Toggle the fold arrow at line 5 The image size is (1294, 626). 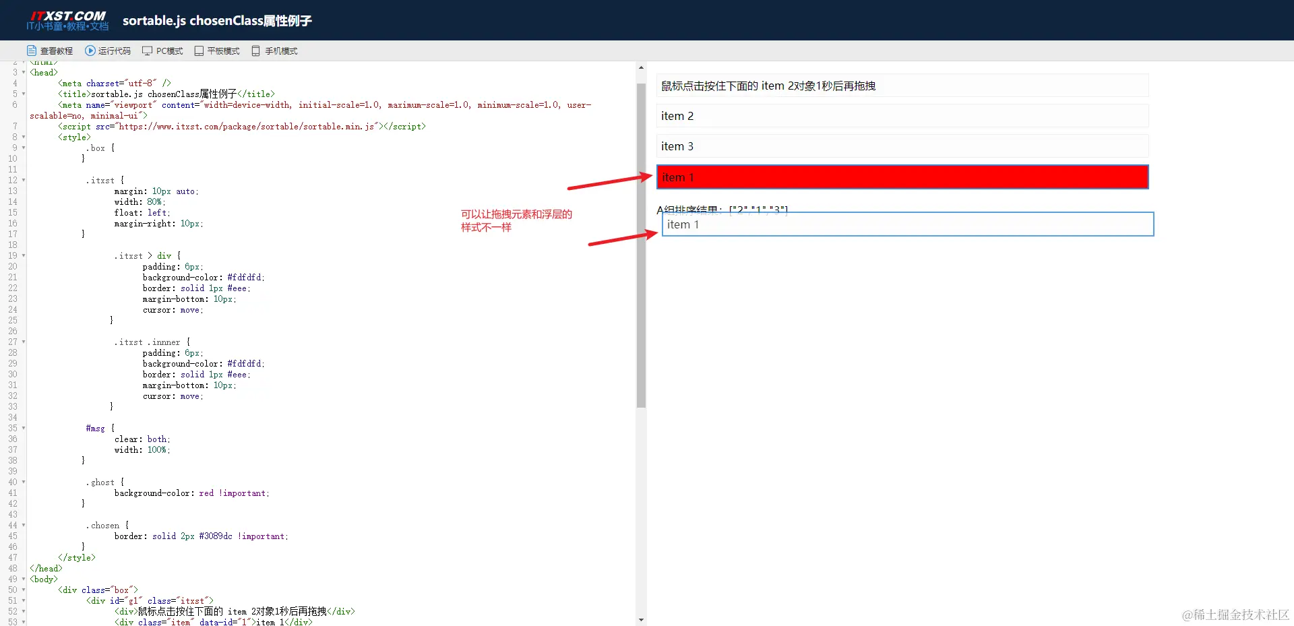[24, 94]
